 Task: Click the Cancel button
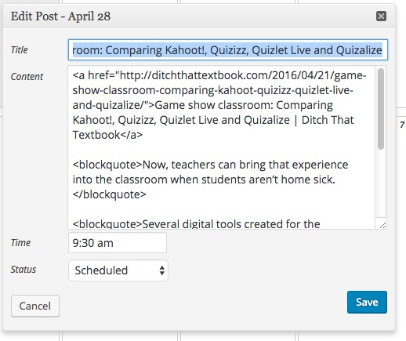(35, 306)
